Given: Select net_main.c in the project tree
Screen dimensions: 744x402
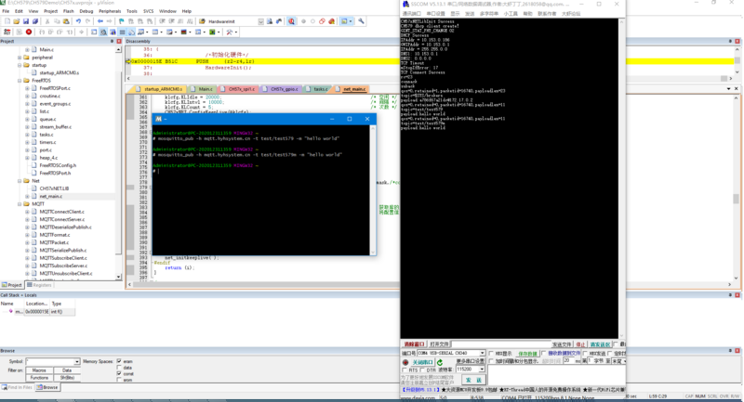Looking at the screenshot, I should tap(51, 196).
